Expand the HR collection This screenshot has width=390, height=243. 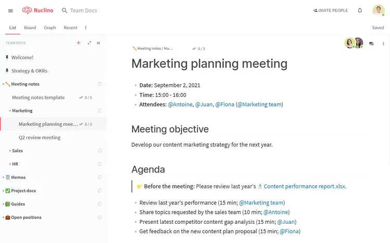(x=10, y=164)
